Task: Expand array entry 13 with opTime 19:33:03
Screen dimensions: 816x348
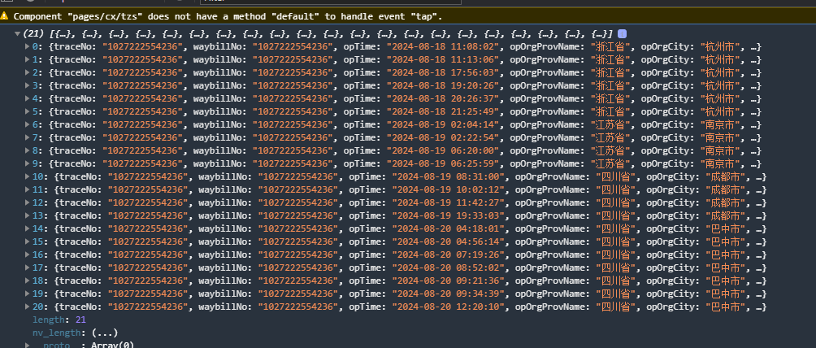Action: [x=28, y=215]
